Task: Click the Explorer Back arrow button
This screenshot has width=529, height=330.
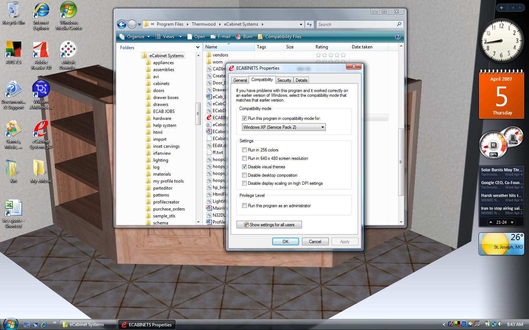Action: pos(122,24)
